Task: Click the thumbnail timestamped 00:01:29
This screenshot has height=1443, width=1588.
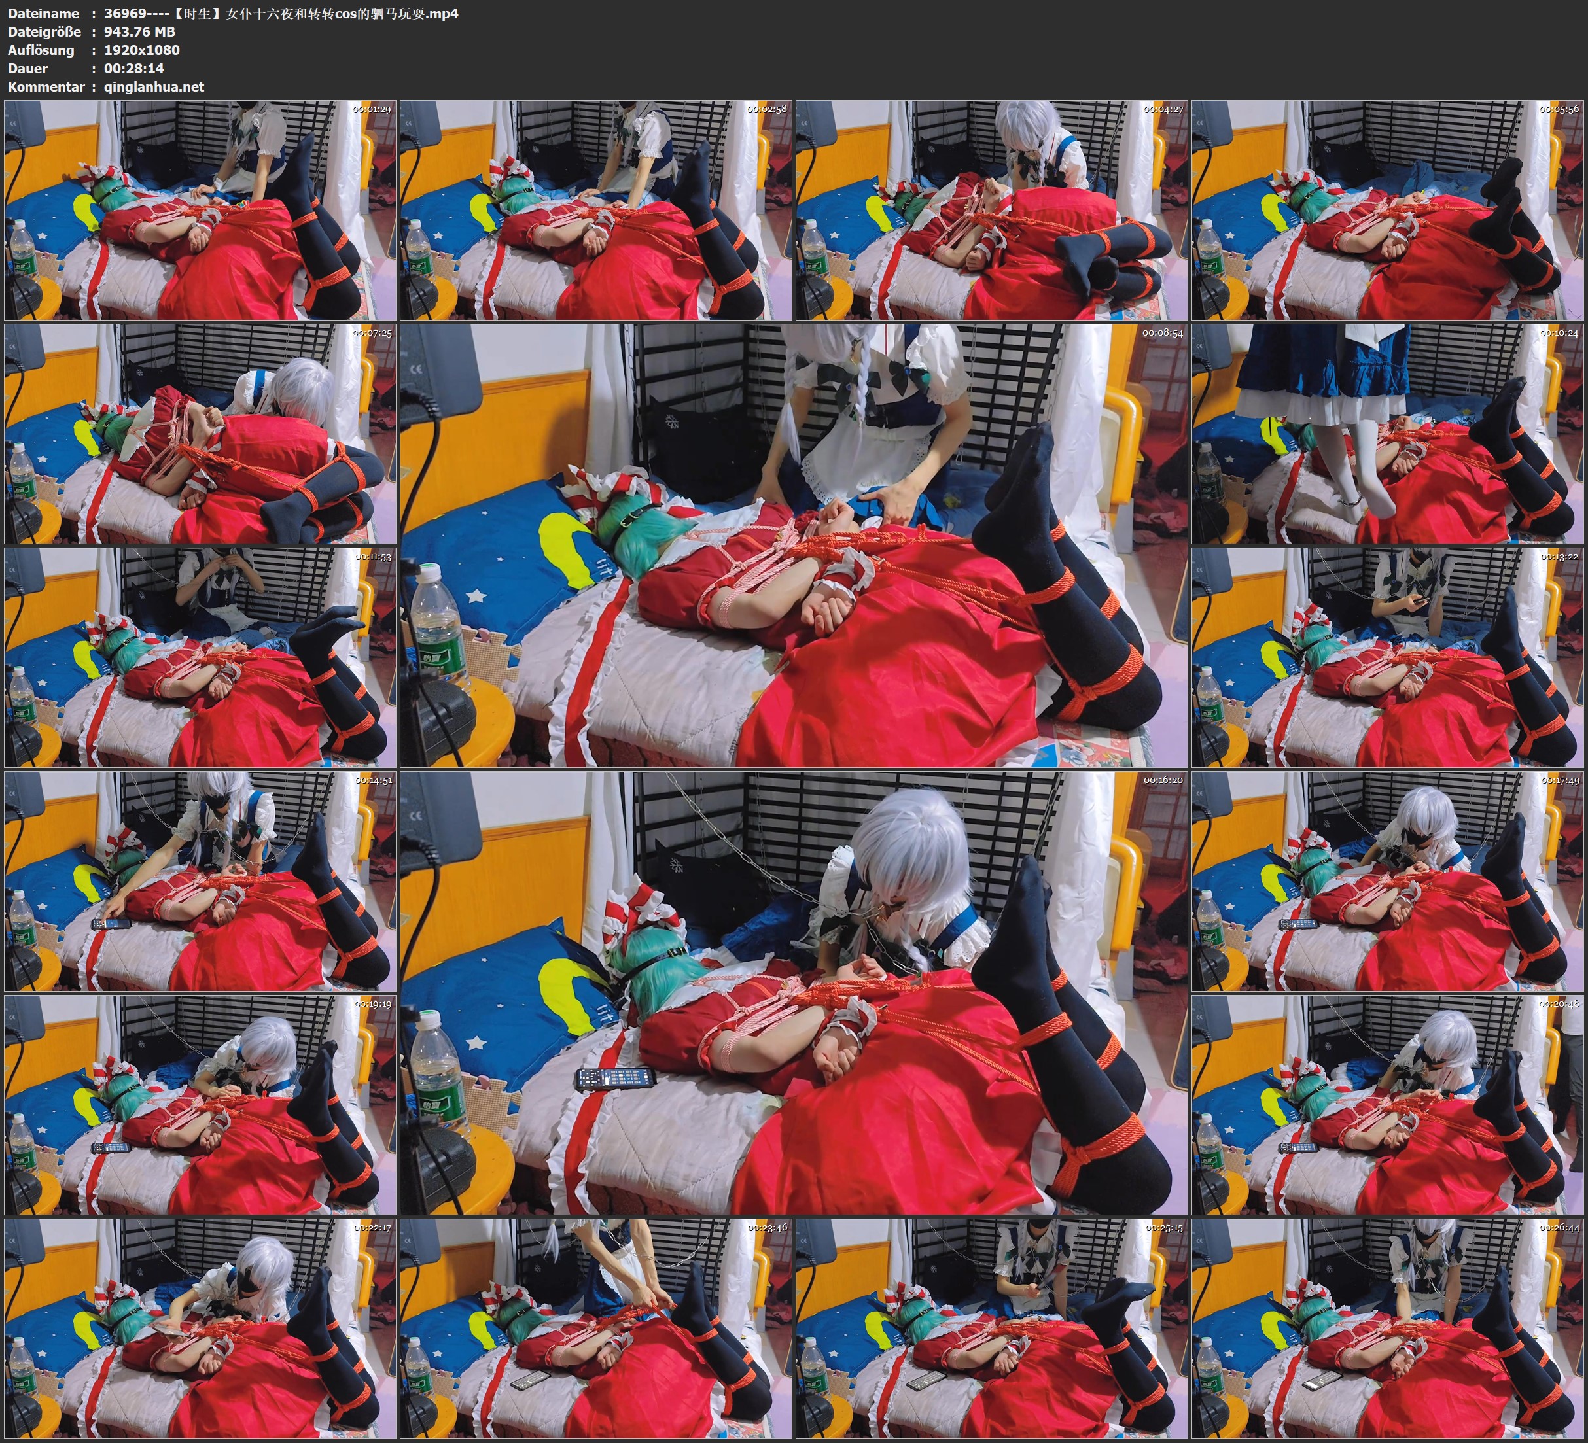Action: tap(200, 211)
